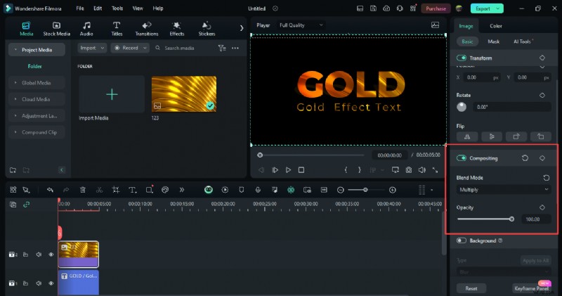The image size is (562, 296).
Task: Open the Stock Media tab
Action: (57, 29)
